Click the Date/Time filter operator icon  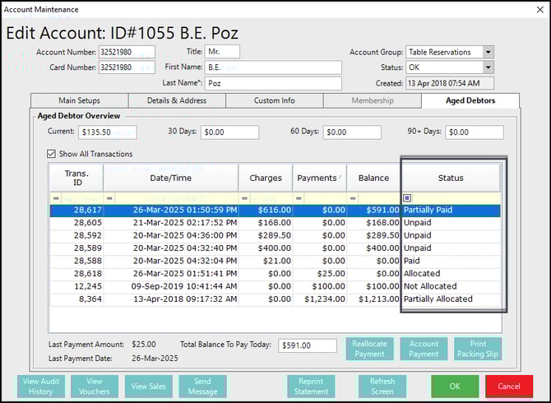pyautogui.click(x=109, y=198)
